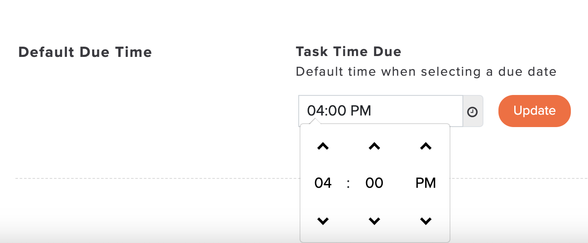Click the Task Time Due label
This screenshot has width=588, height=243.
click(x=348, y=52)
